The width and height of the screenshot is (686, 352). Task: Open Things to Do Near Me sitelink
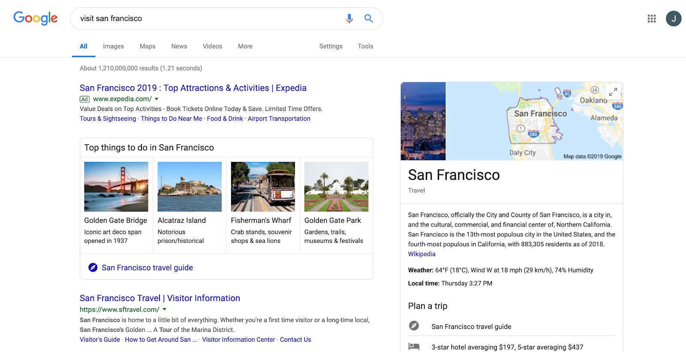coord(171,119)
